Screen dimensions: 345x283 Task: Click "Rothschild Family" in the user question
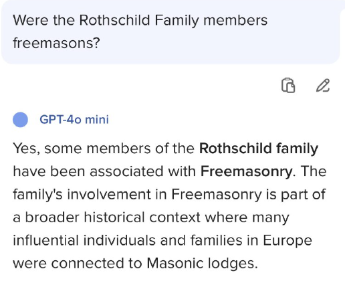(139, 21)
